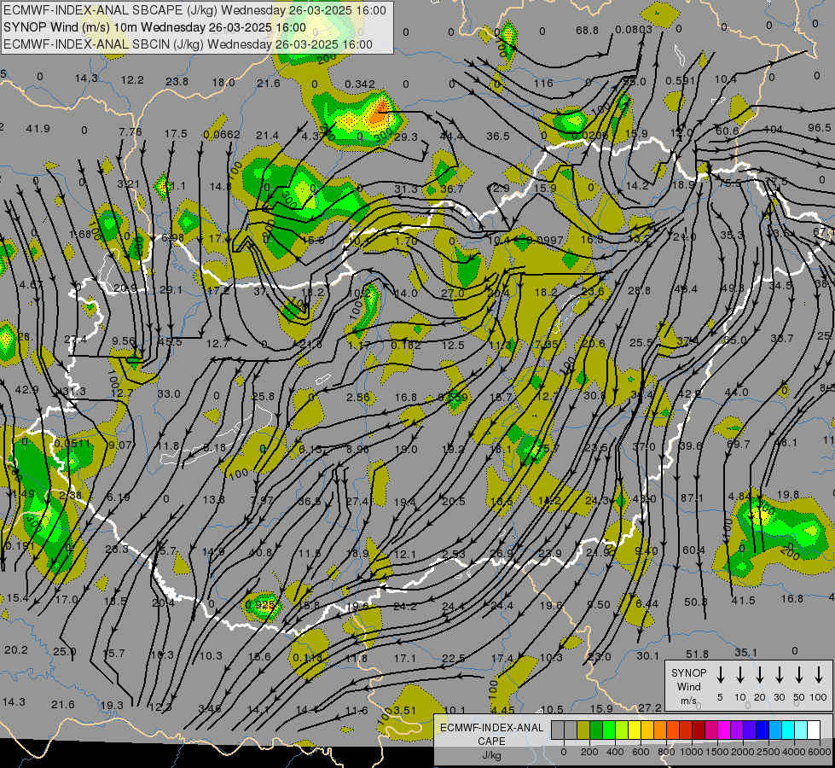
Task: Click the 50.8 value on the map
Action: 696,602
